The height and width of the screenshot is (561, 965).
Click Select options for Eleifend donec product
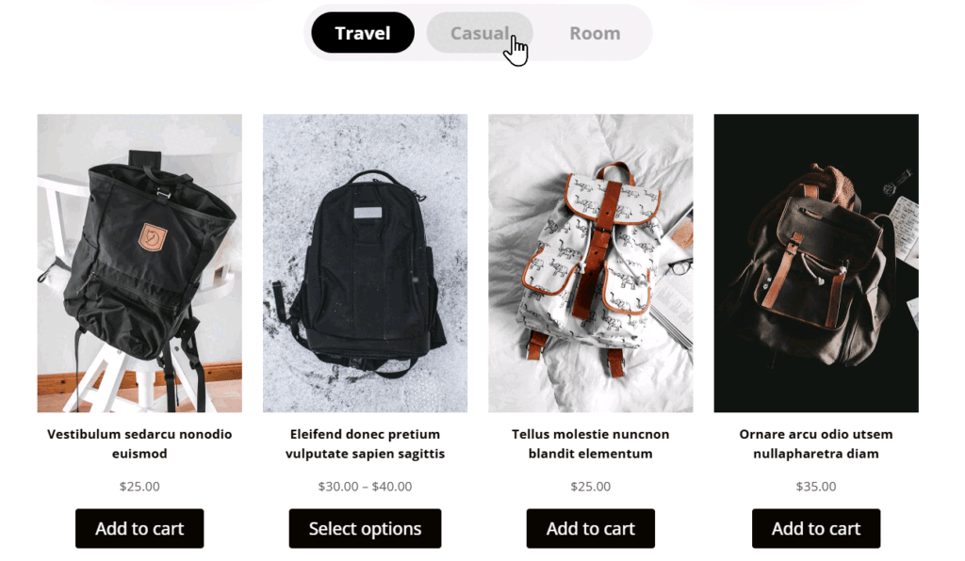[x=365, y=528]
